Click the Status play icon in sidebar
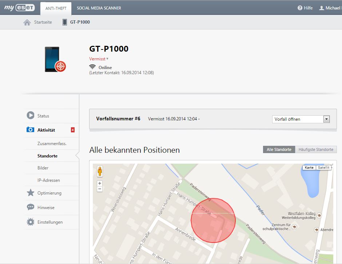This screenshot has width=342, height=264. click(x=31, y=115)
